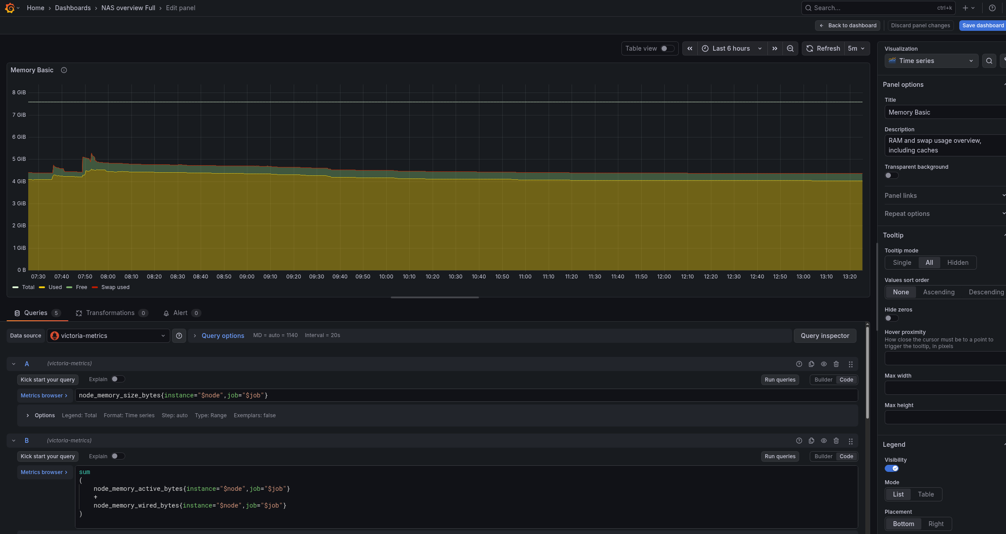
Task: Click the Grafana logo icon
Action: pyautogui.click(x=10, y=8)
